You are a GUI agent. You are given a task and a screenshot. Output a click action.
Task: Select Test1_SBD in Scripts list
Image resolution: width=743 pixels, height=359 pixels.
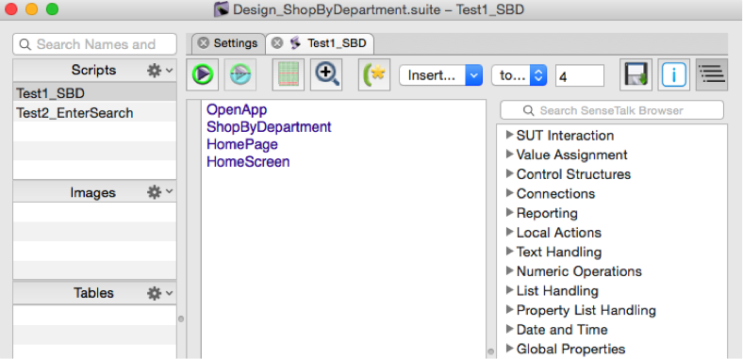pyautogui.click(x=94, y=93)
